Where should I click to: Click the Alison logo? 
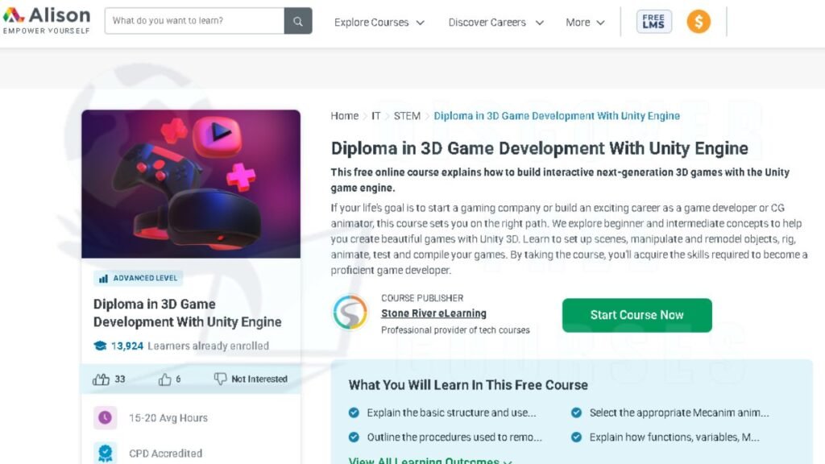[x=47, y=20]
